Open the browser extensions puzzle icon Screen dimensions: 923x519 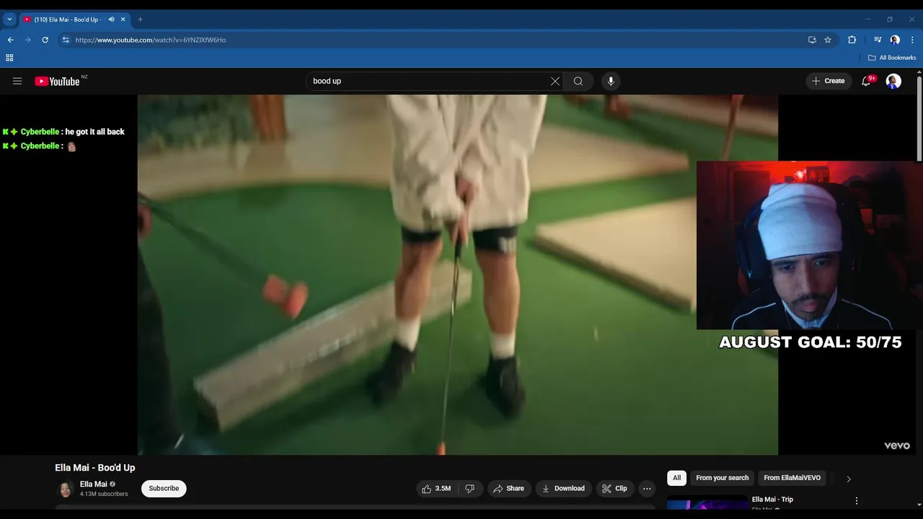(852, 40)
